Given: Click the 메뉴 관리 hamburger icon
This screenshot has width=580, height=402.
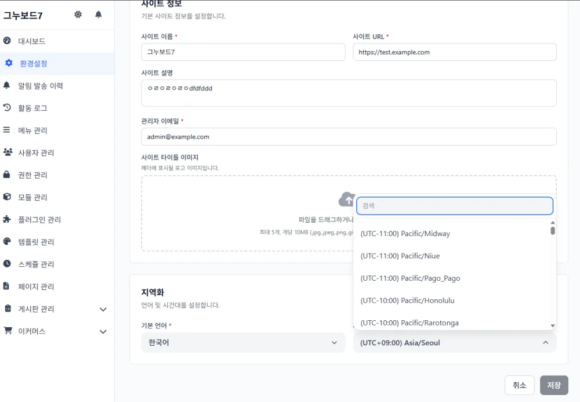Looking at the screenshot, I should coord(6,130).
